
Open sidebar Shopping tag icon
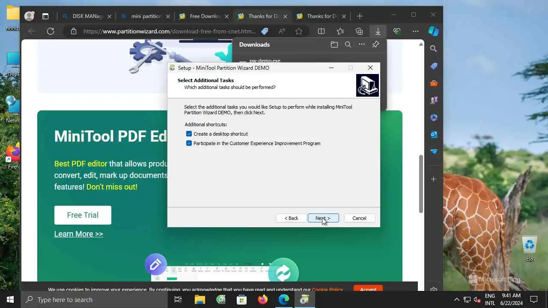434,66
